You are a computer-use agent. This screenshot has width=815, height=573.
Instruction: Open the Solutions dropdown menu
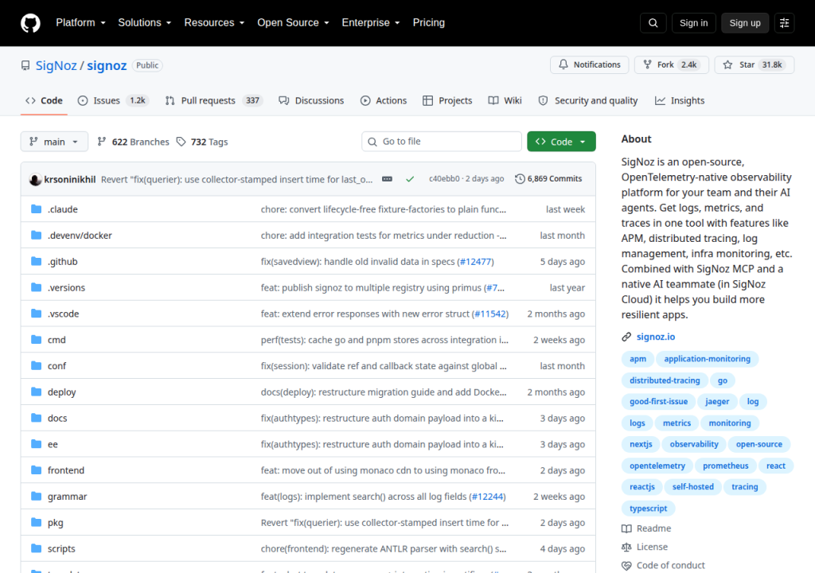click(x=145, y=23)
